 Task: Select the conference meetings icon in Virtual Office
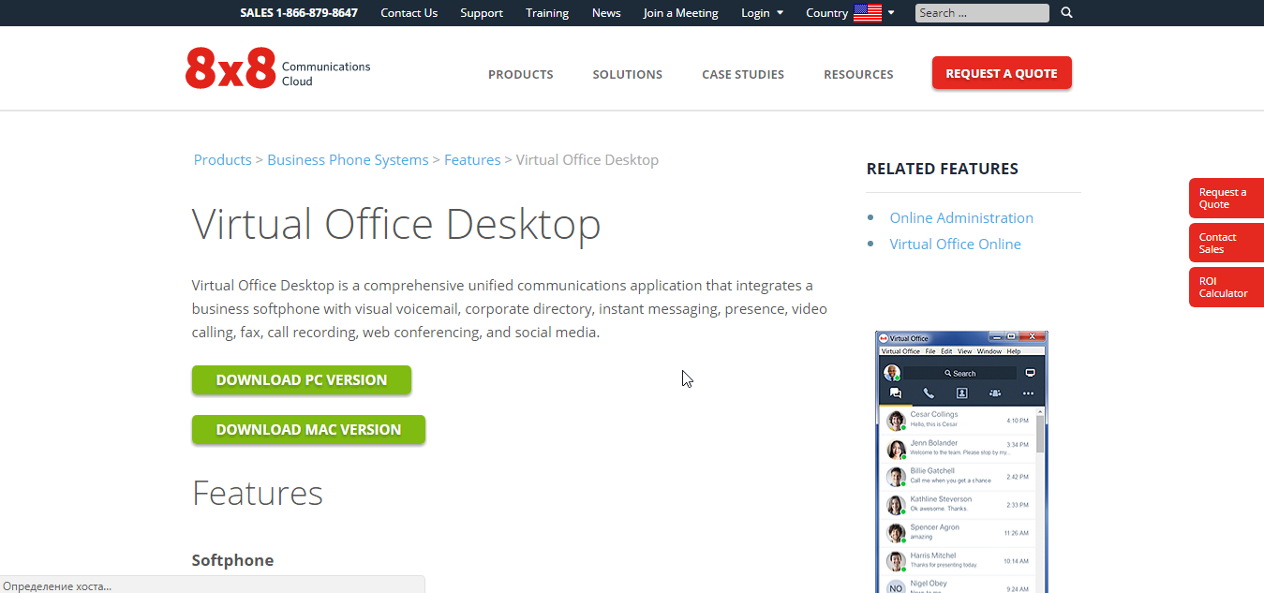tap(995, 393)
